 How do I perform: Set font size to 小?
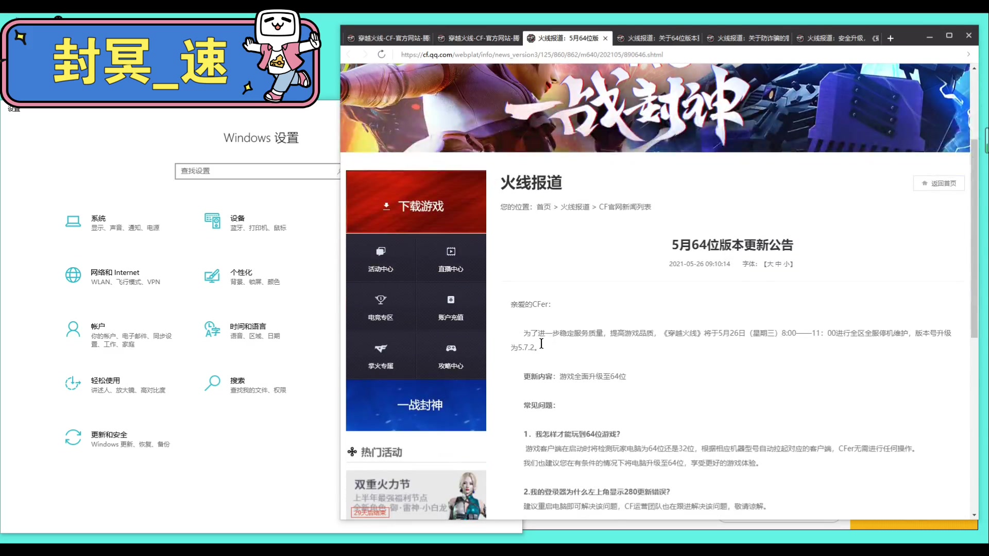click(x=787, y=264)
